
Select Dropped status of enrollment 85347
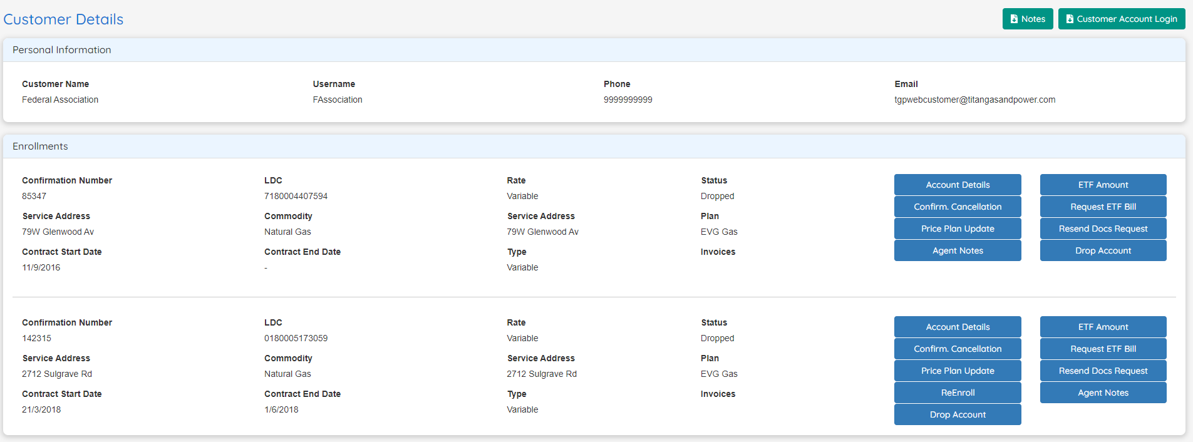pyautogui.click(x=718, y=196)
